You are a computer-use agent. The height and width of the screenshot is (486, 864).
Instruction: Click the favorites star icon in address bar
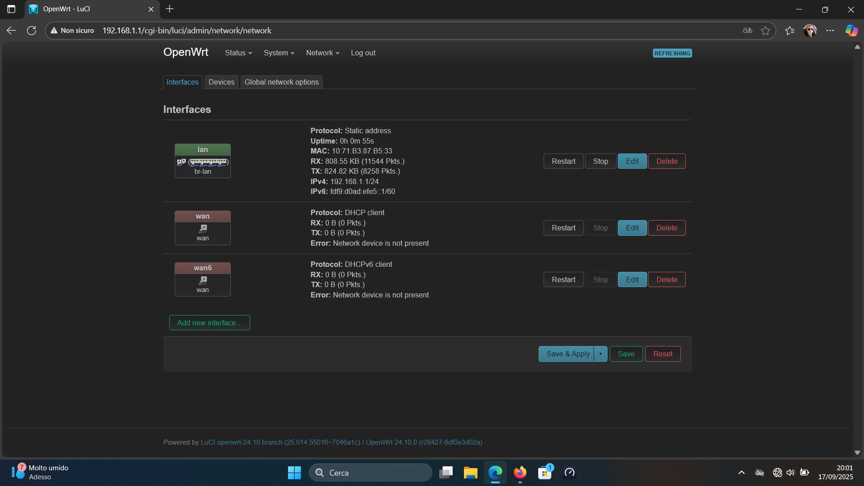coord(765,31)
